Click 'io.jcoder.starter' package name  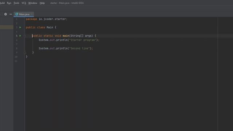pyautogui.click(x=52, y=19)
